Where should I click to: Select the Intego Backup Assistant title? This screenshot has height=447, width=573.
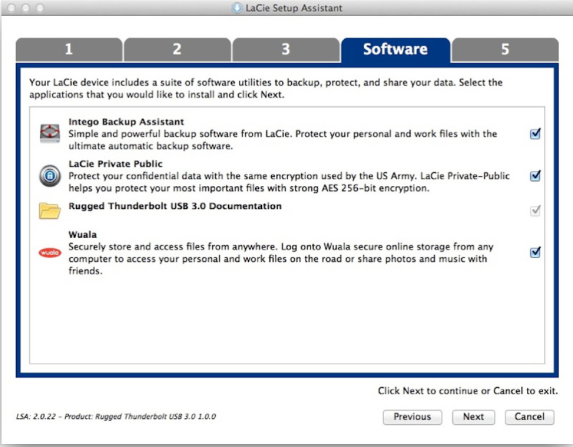(x=126, y=122)
